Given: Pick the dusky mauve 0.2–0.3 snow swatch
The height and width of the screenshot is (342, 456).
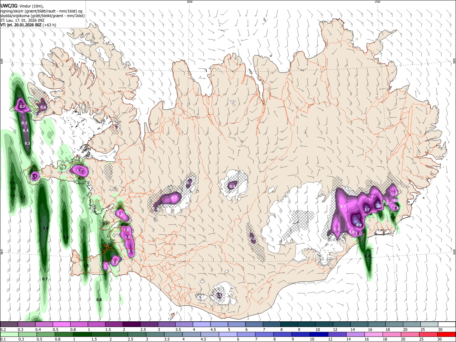Looking at the screenshot, I should 9,324.
